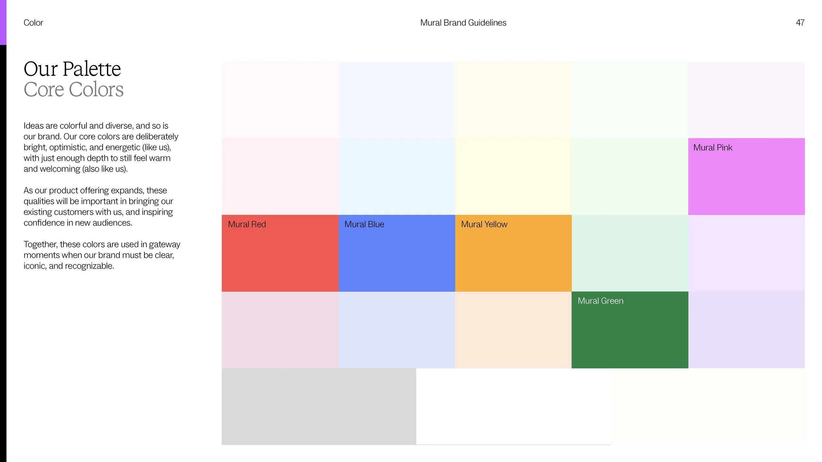Screen dimensions: 822x462
Task: Click the 'Mural Green' label text
Action: pyautogui.click(x=600, y=301)
